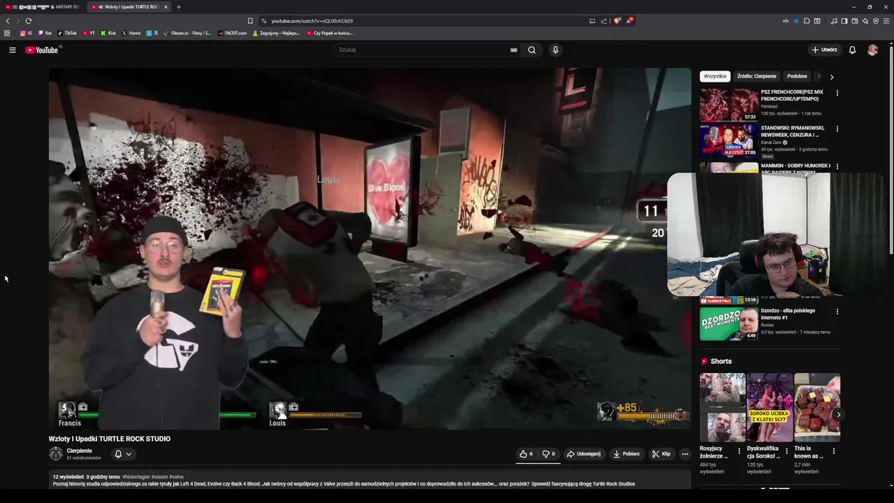Open more actions for the video
894x503 pixels.
pyautogui.click(x=684, y=454)
